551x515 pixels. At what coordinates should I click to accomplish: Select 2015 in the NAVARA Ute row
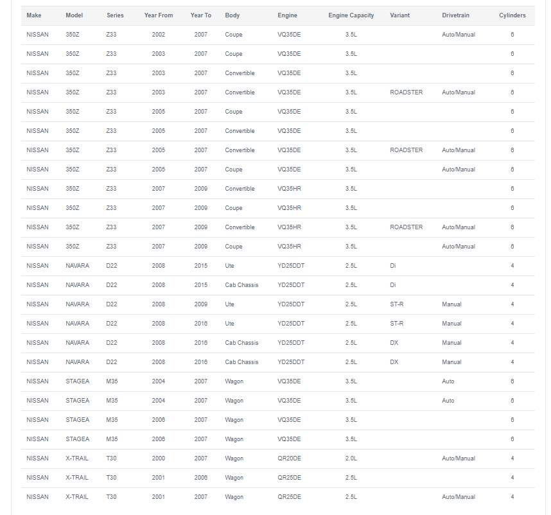click(x=200, y=266)
